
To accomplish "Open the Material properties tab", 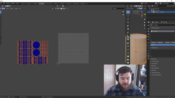I will (x=148, y=59).
